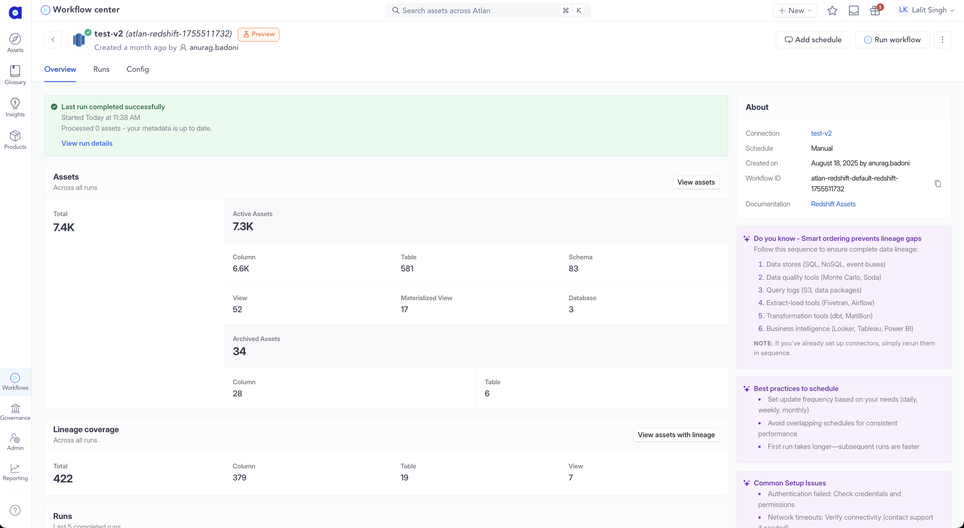Click the Add schedule button
Viewport: 964px width, 528px height.
point(813,40)
